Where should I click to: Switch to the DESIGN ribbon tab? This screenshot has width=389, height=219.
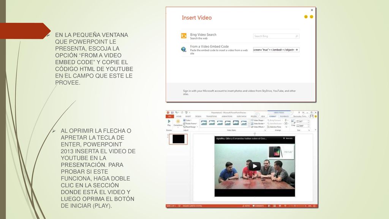198,116
